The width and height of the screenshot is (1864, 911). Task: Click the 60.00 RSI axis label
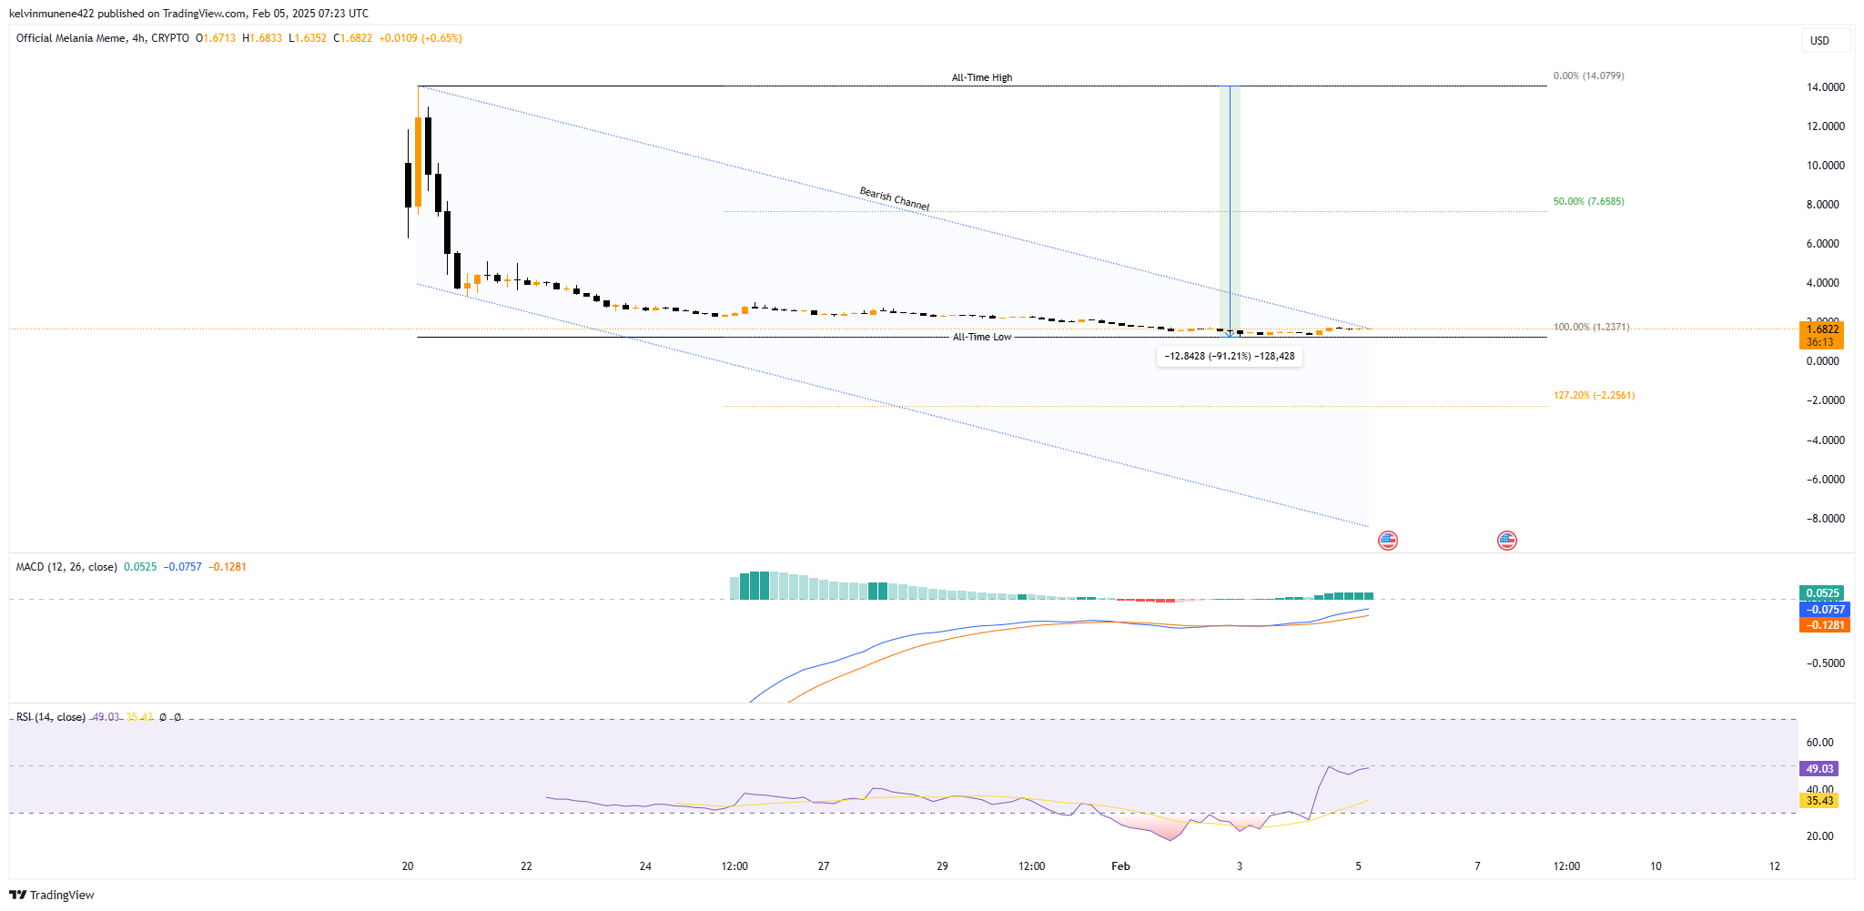[x=1819, y=743]
